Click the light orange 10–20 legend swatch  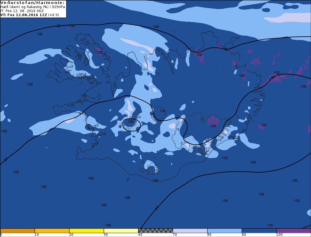(52, 231)
